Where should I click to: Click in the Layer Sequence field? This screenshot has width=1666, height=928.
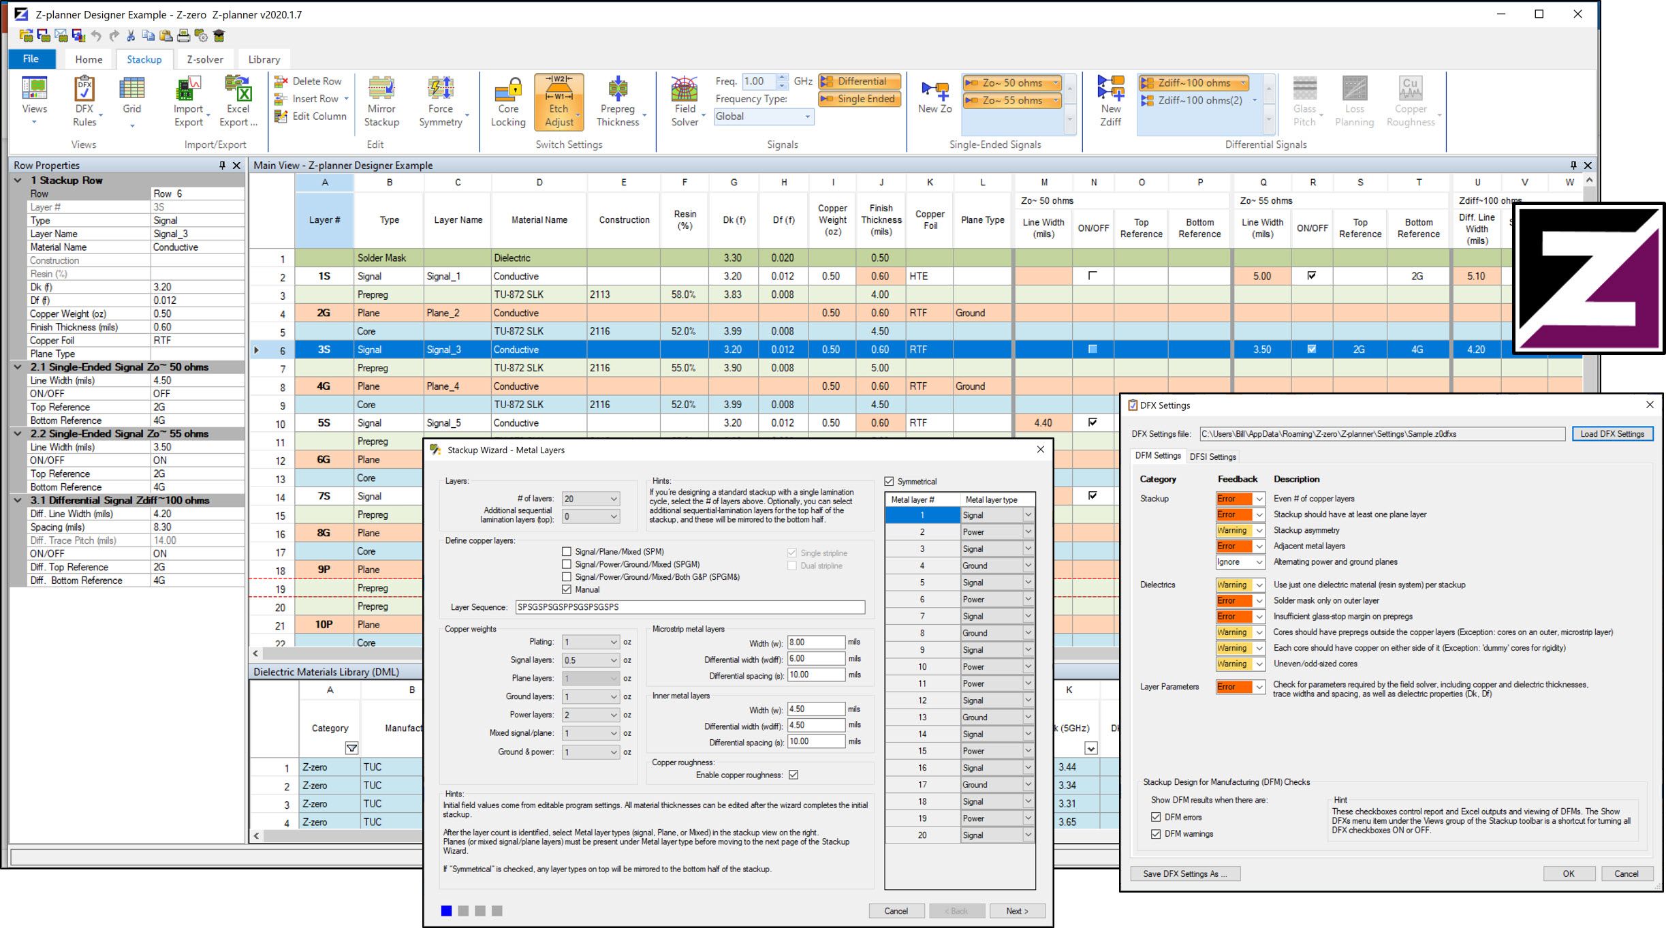(x=690, y=607)
